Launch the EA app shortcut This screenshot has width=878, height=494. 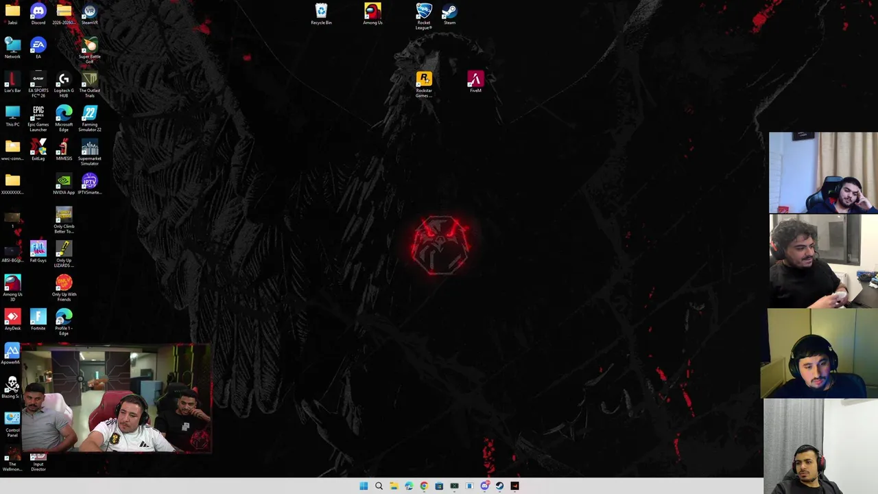click(x=38, y=48)
